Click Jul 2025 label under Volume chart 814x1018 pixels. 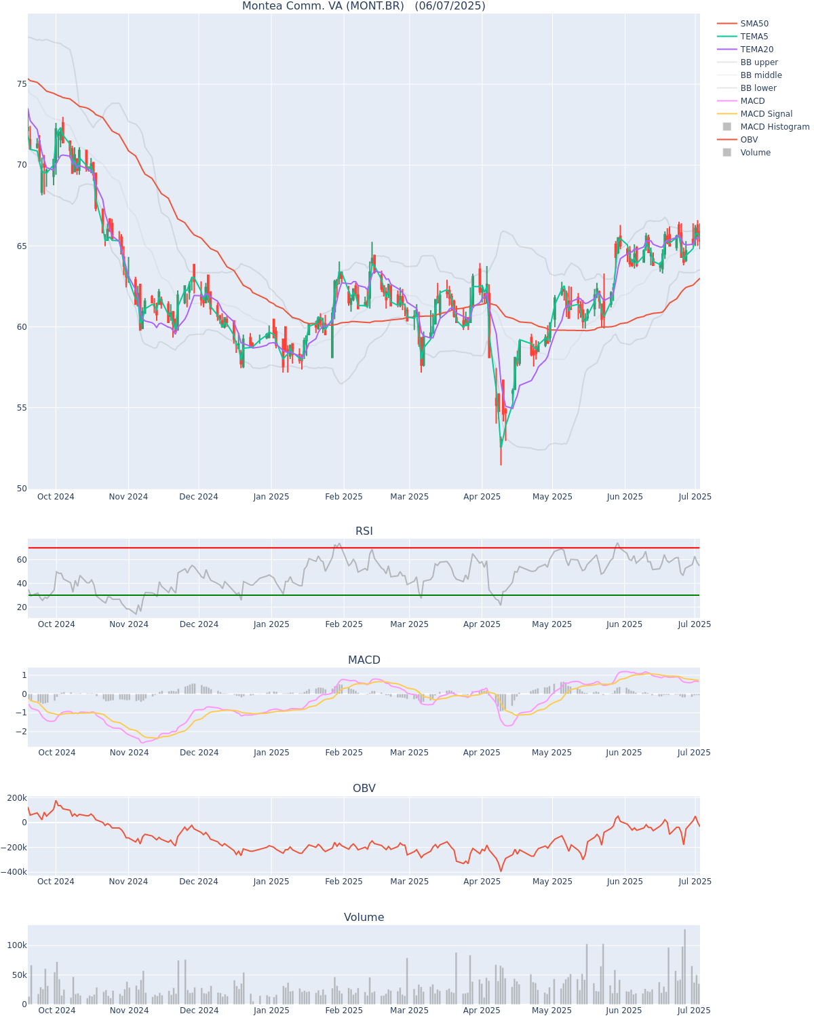coord(694,1011)
